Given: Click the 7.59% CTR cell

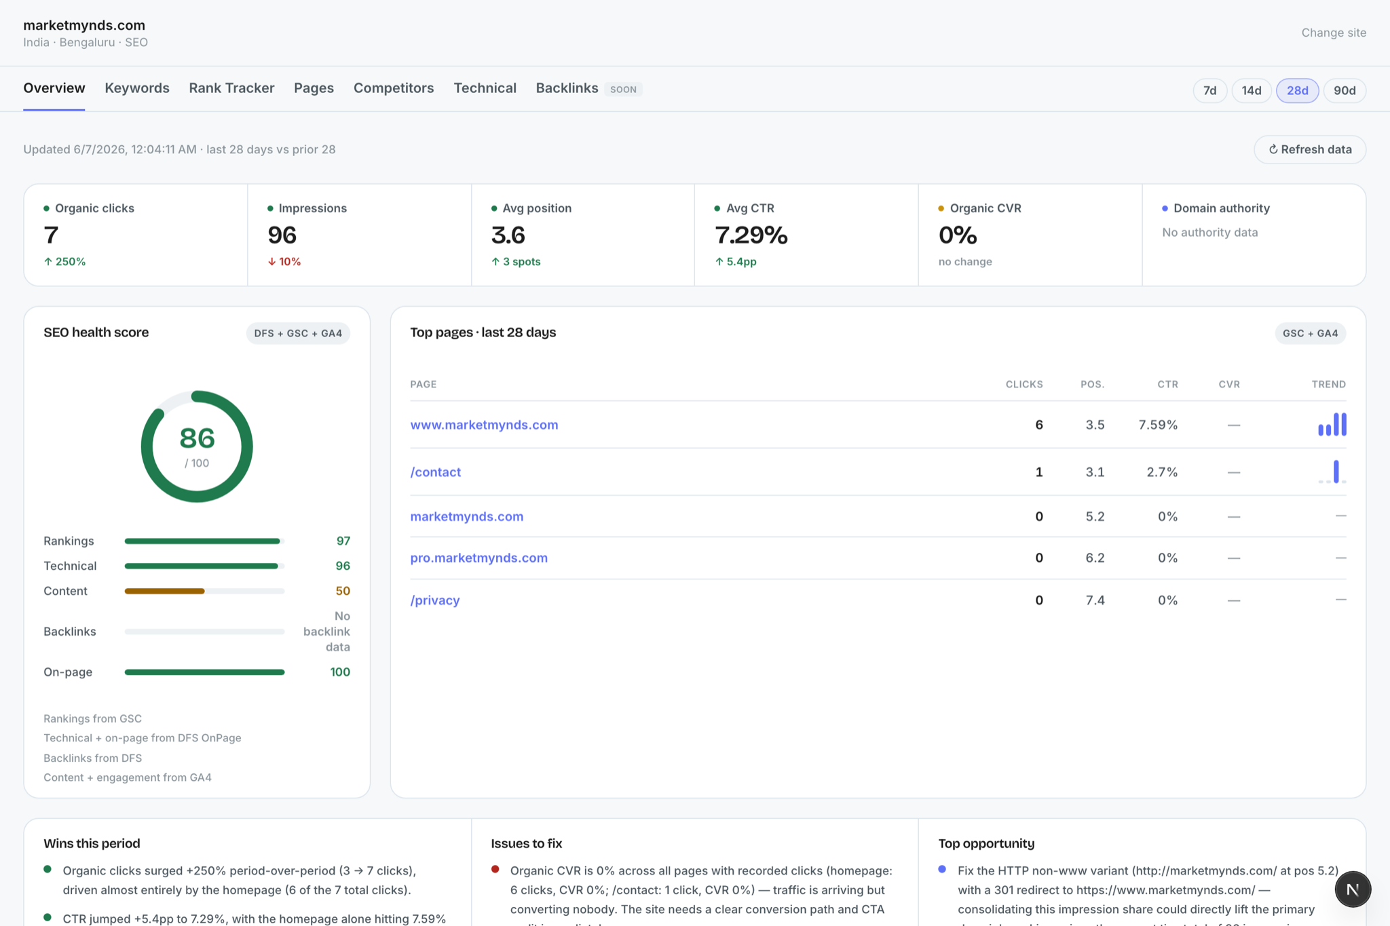Looking at the screenshot, I should [1158, 425].
